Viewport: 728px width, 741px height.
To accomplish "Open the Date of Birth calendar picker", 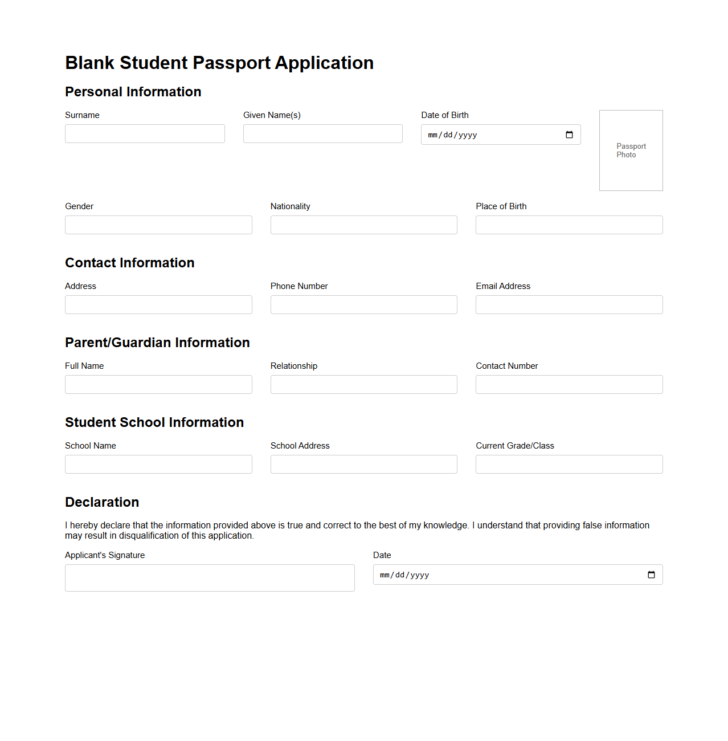I will click(569, 135).
